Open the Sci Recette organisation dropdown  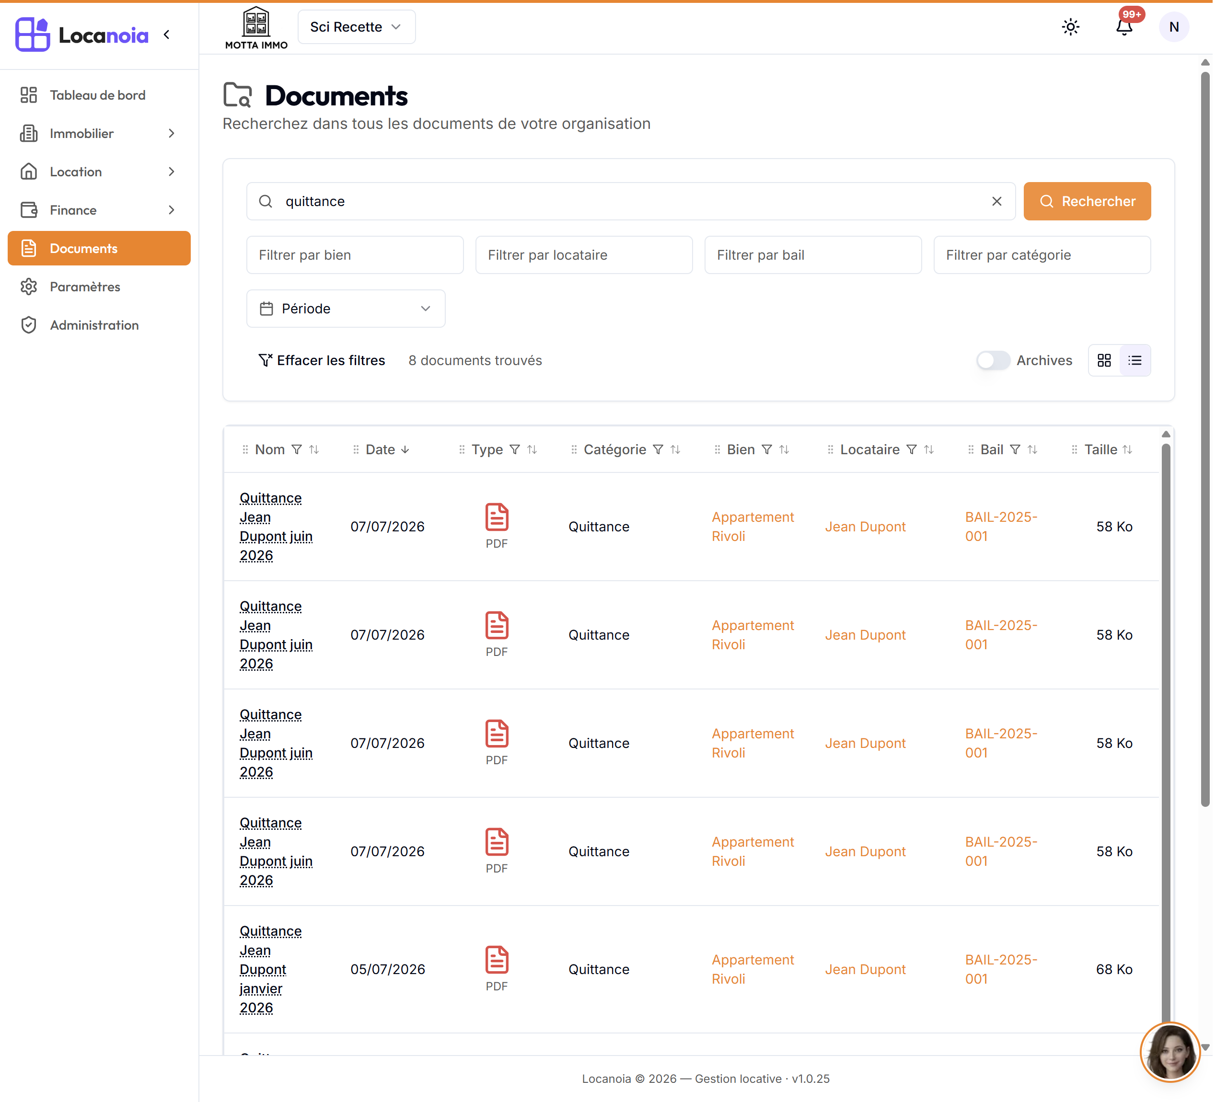coord(356,27)
